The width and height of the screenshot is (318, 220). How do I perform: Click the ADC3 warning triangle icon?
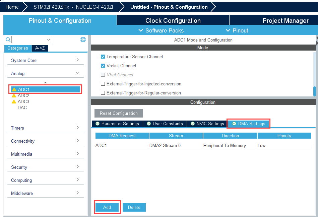(x=14, y=102)
